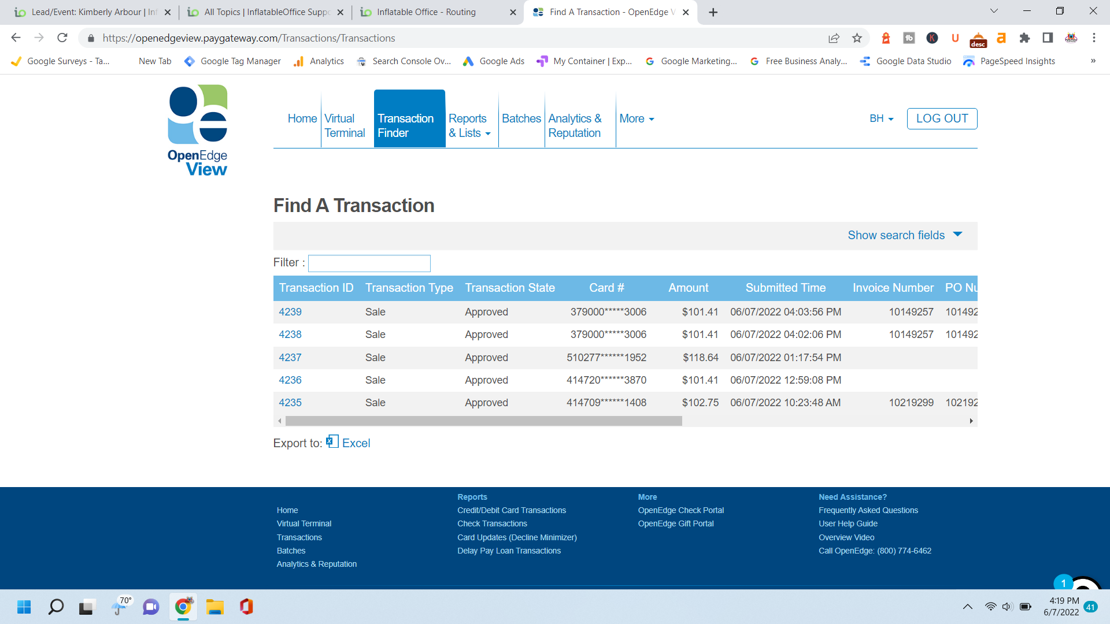Image resolution: width=1110 pixels, height=624 pixels.
Task: Click into the Filter text field
Action: point(369,263)
